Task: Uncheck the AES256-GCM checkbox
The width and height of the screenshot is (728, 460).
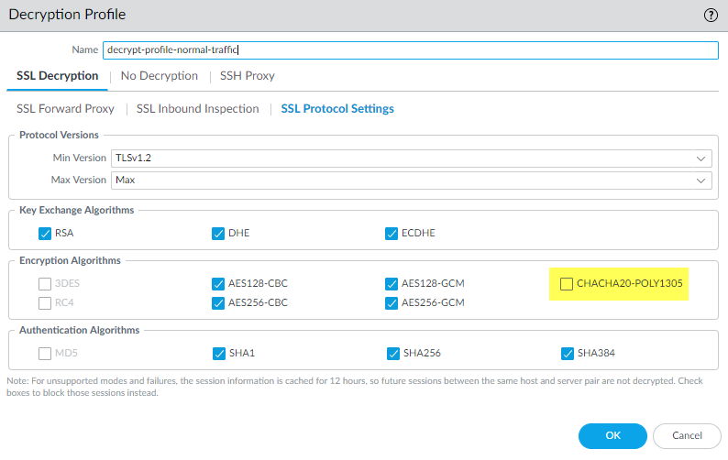Action: (392, 302)
